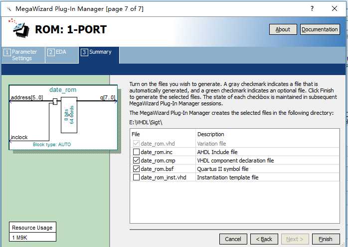Image resolution: width=348 pixels, height=247 pixels.
Task: Cancel the wizard
Action: (x=233, y=239)
